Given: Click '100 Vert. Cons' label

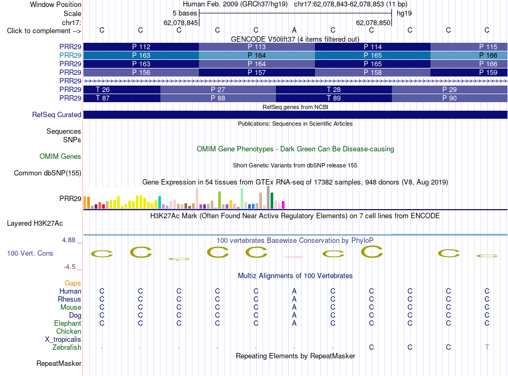Looking at the screenshot, I should (30, 254).
